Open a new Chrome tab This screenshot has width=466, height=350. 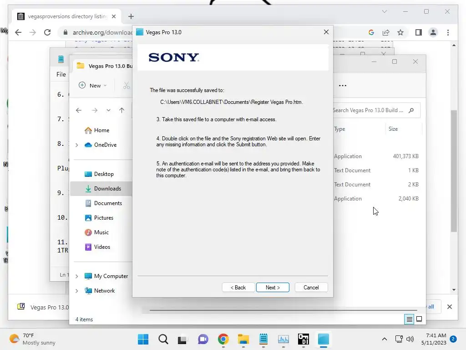coord(131,16)
